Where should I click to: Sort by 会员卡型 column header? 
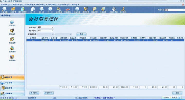coord(54,38)
